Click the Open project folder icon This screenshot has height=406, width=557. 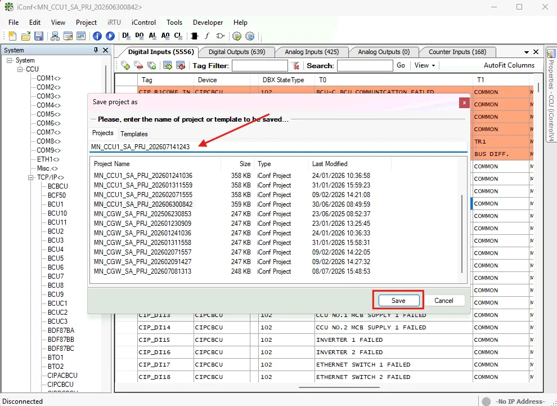click(x=25, y=36)
